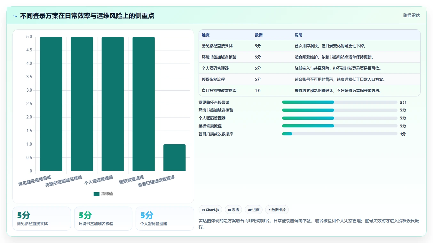Toggle the 指标值 legend swatch

(x=97, y=194)
